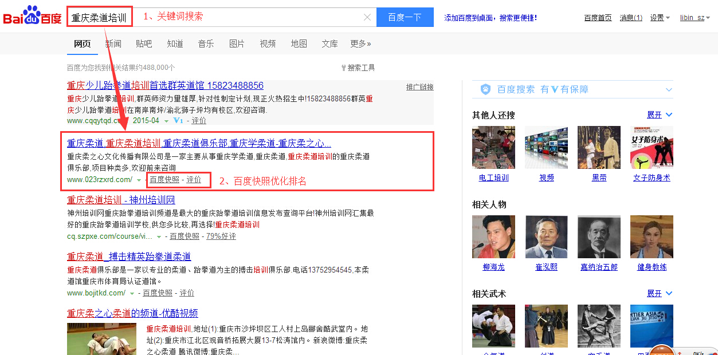This screenshot has width=718, height=355.
Task: Click the 推广链接 label
Action: click(x=420, y=87)
